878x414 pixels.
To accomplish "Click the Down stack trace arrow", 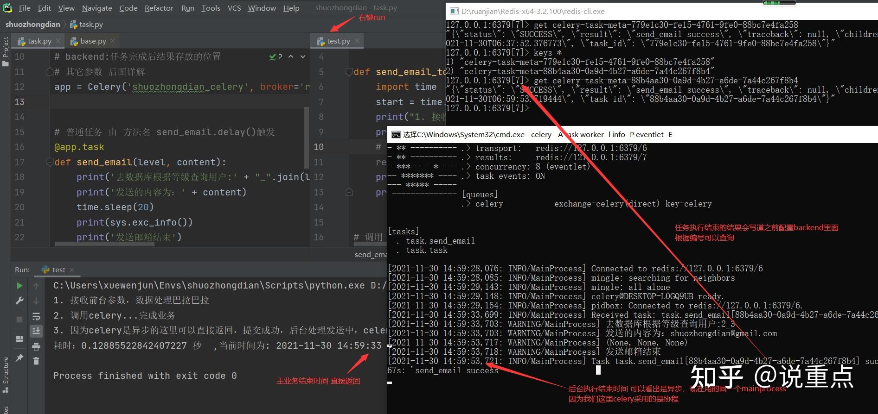I will (x=36, y=301).
